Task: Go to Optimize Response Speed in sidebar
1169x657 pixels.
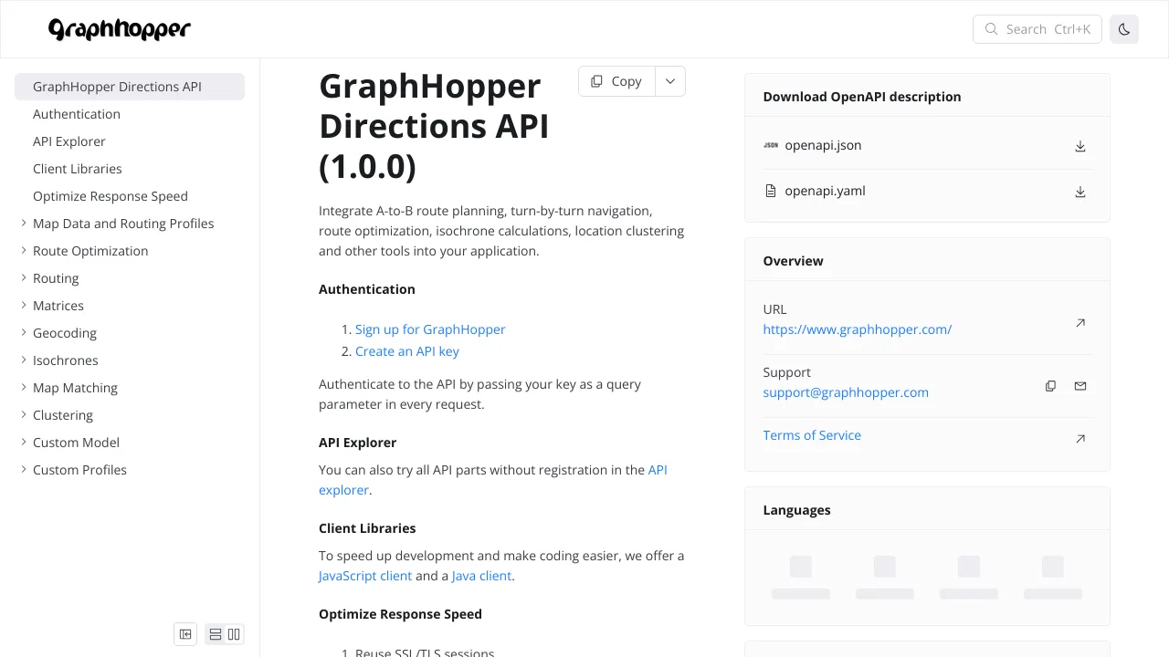Action: click(130, 196)
